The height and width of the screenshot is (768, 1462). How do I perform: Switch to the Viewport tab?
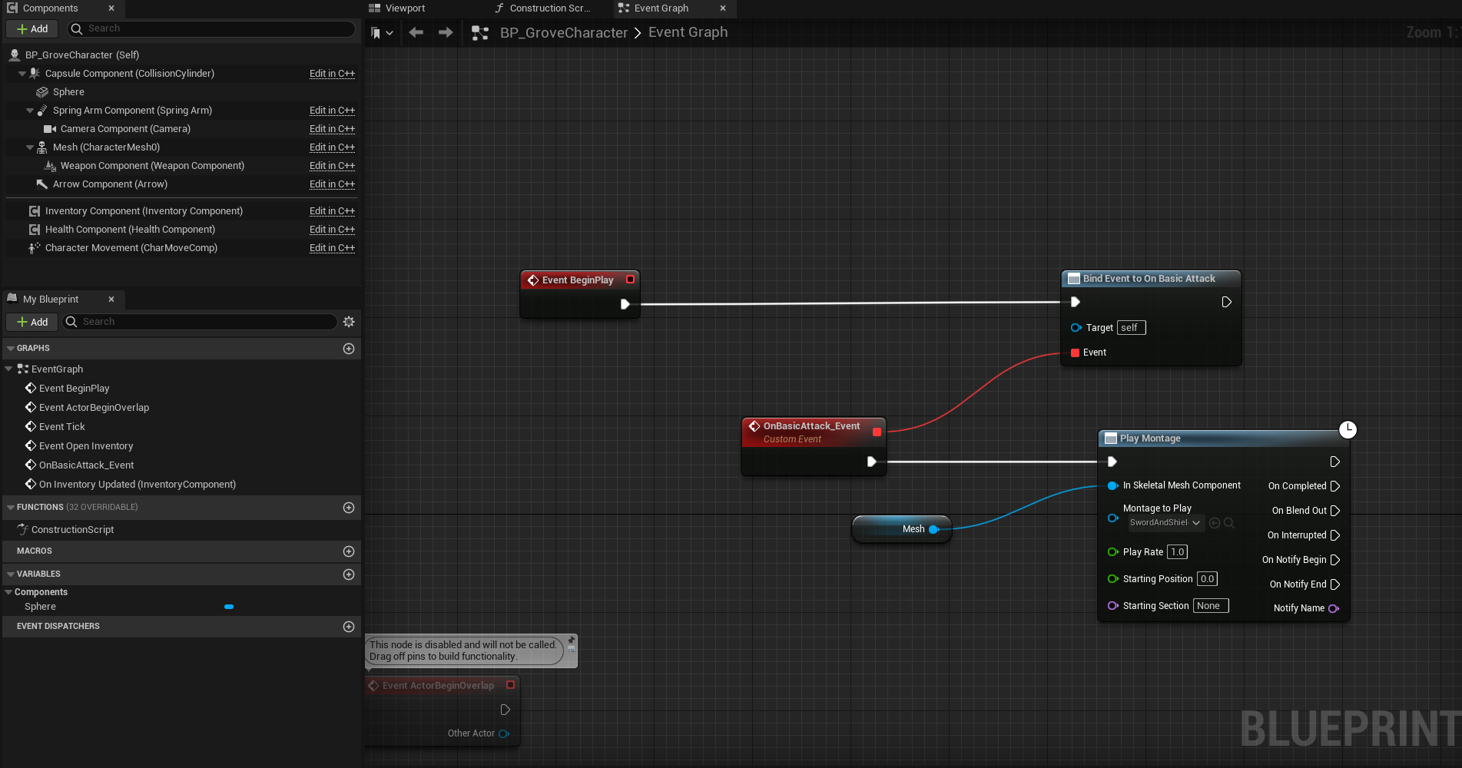click(403, 8)
